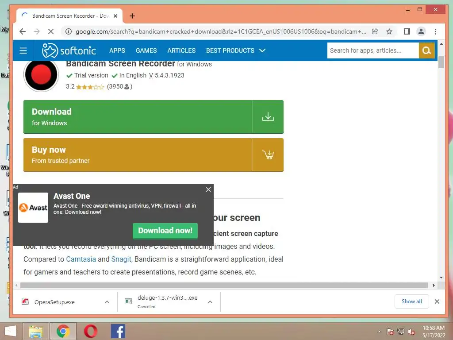Click the deluge exe file icon

pyautogui.click(x=128, y=301)
